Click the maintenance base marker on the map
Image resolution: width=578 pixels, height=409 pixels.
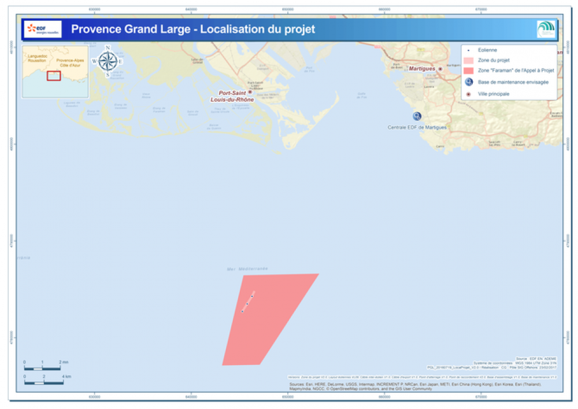[417, 116]
